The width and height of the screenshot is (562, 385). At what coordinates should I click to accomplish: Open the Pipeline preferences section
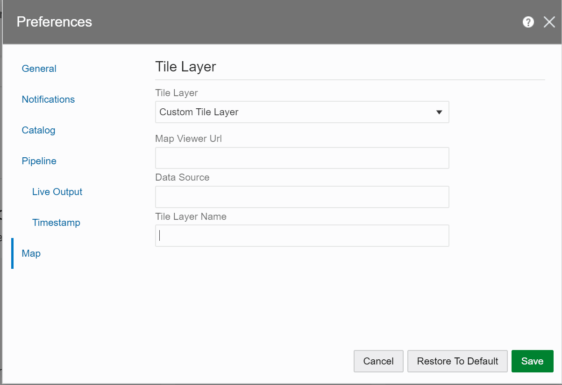[x=39, y=161]
